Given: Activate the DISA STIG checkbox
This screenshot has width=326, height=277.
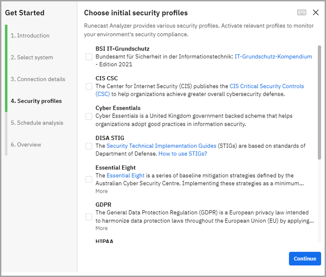Looking at the screenshot, I should click(89, 146).
